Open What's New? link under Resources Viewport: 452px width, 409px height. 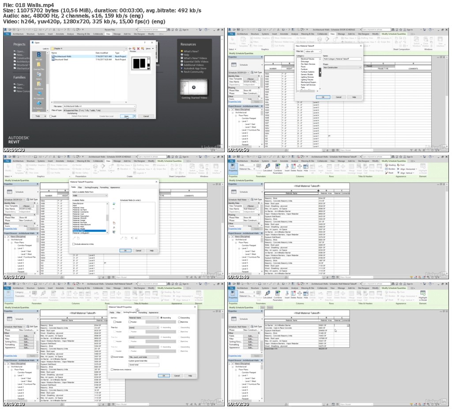[x=191, y=51]
